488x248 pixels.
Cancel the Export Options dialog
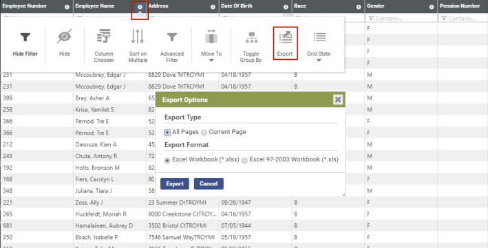click(x=209, y=183)
